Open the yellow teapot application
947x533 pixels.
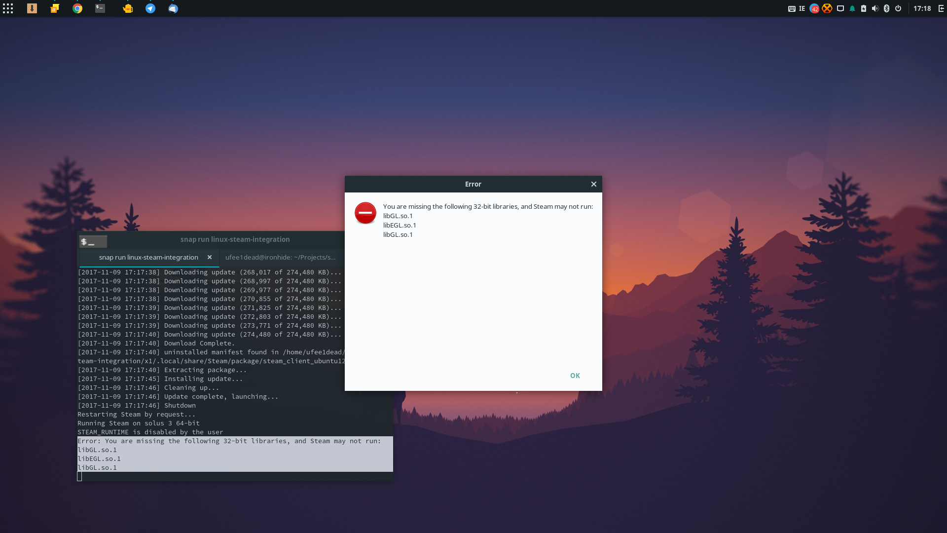pyautogui.click(x=128, y=8)
